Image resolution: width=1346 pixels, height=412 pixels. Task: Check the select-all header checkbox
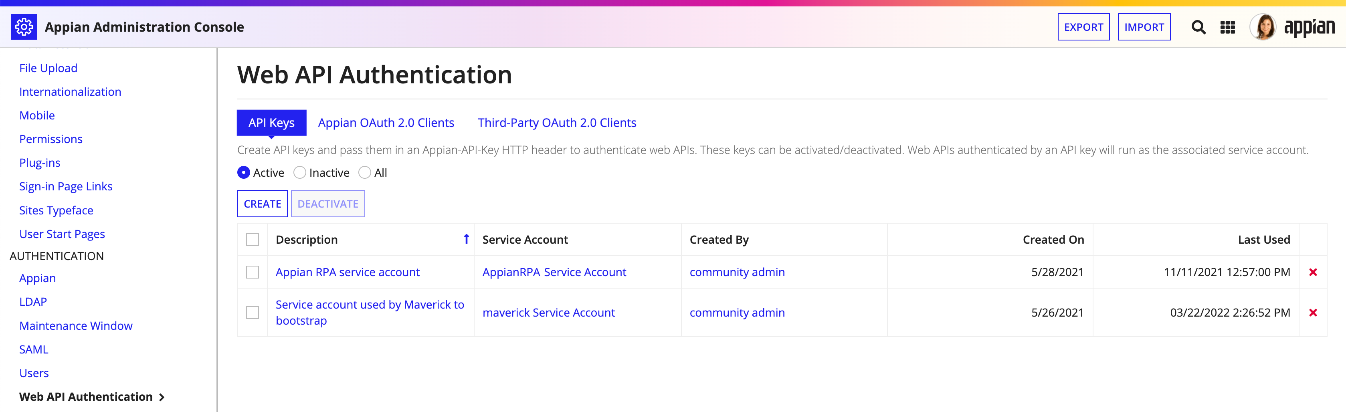pos(253,239)
